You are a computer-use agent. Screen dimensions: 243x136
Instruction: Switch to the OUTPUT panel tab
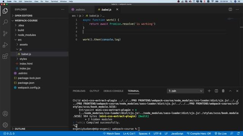click(x=95, y=91)
